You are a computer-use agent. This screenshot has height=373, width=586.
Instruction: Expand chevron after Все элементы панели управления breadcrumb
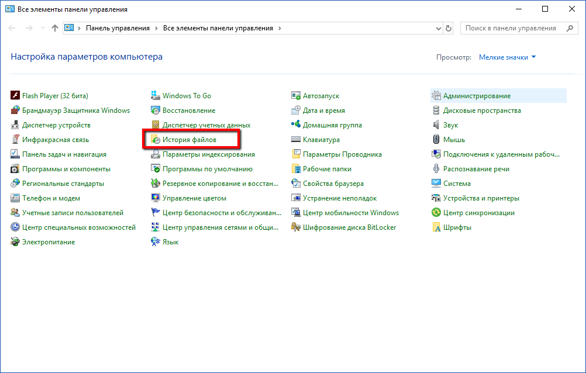(280, 29)
